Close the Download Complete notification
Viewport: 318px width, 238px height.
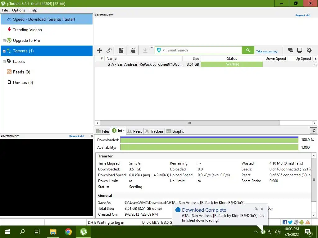(x=262, y=209)
